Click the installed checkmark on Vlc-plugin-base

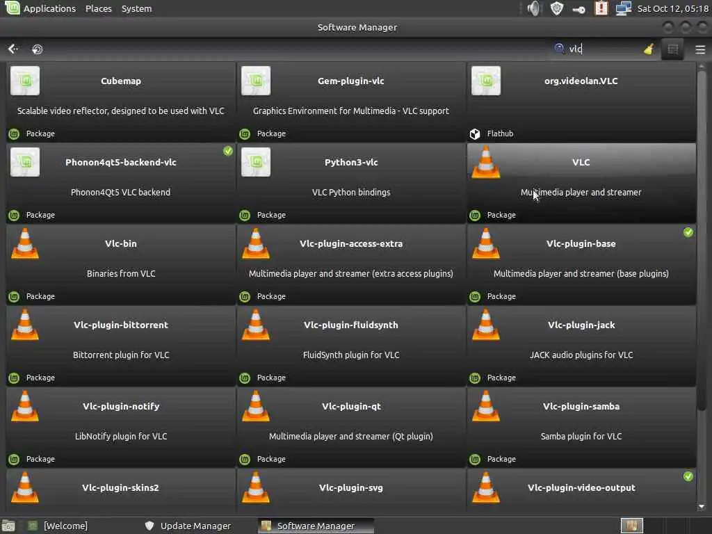click(688, 232)
